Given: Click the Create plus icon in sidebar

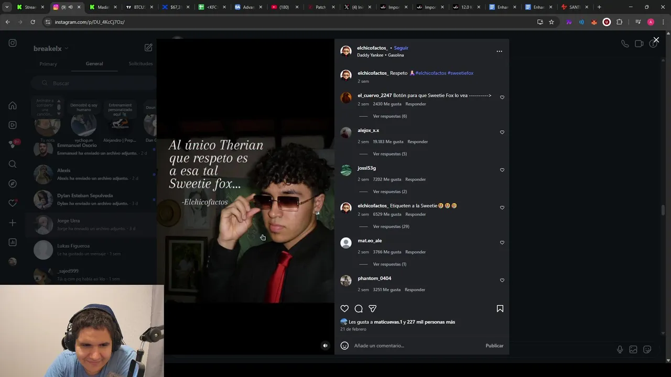Looking at the screenshot, I should coord(13,223).
